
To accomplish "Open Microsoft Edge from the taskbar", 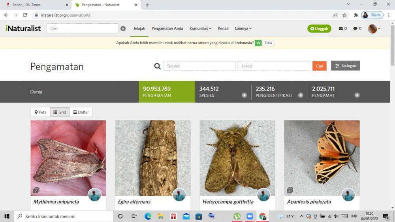I will [148, 216].
